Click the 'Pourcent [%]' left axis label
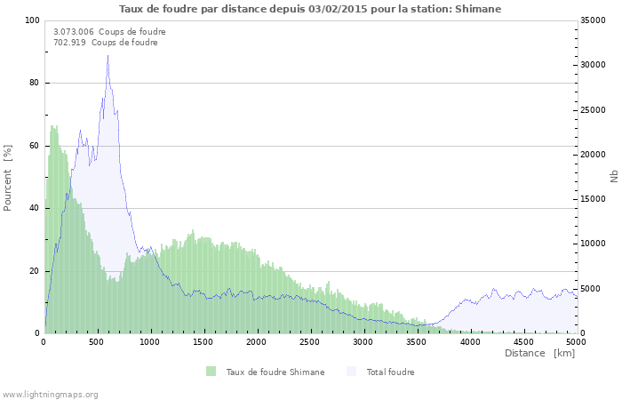622x400 pixels. 8,177
